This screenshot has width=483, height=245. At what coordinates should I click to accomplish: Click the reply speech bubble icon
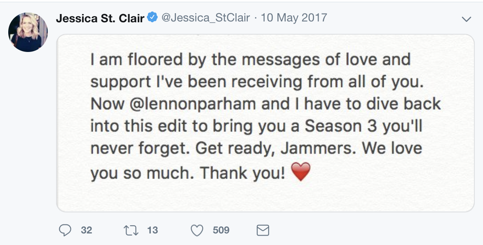(65, 230)
